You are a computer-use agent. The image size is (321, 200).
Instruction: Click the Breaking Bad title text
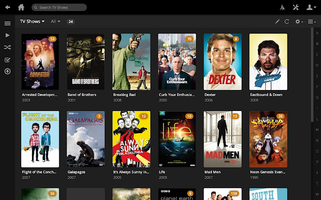[x=124, y=94]
